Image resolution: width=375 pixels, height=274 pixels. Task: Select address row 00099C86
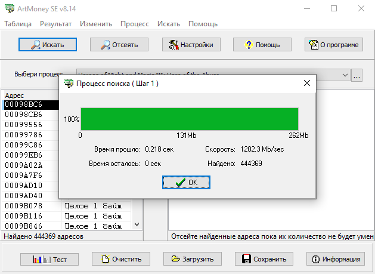31,145
